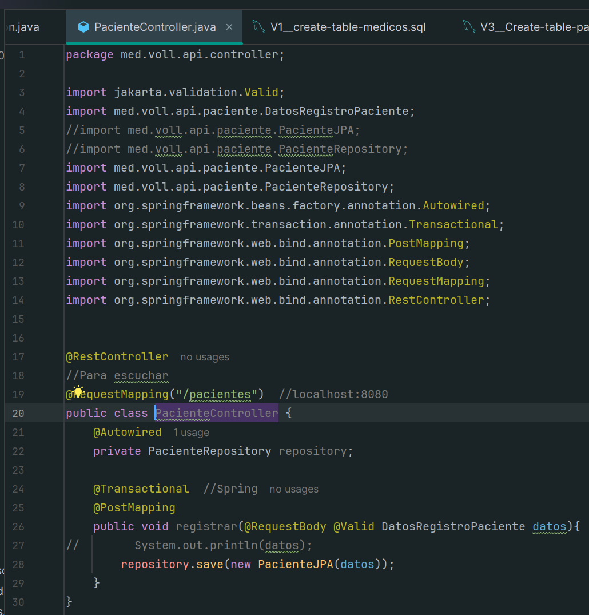
Task: Click "Transactional" in the line 10 import
Action: (x=453, y=224)
